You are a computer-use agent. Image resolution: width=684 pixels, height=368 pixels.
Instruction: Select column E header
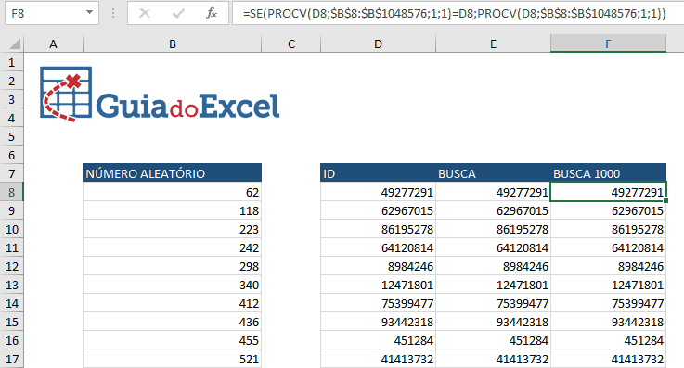point(493,44)
